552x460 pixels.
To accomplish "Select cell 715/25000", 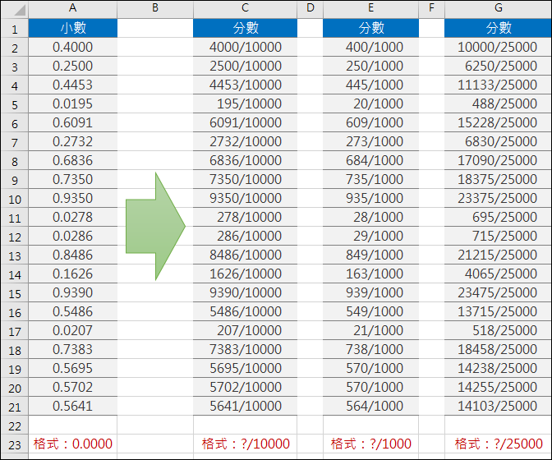I will tap(498, 236).
